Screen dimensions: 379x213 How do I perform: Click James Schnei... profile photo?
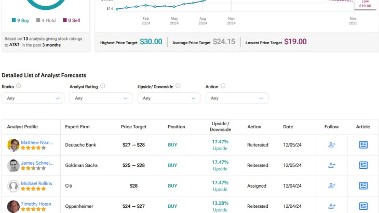(x=13, y=166)
